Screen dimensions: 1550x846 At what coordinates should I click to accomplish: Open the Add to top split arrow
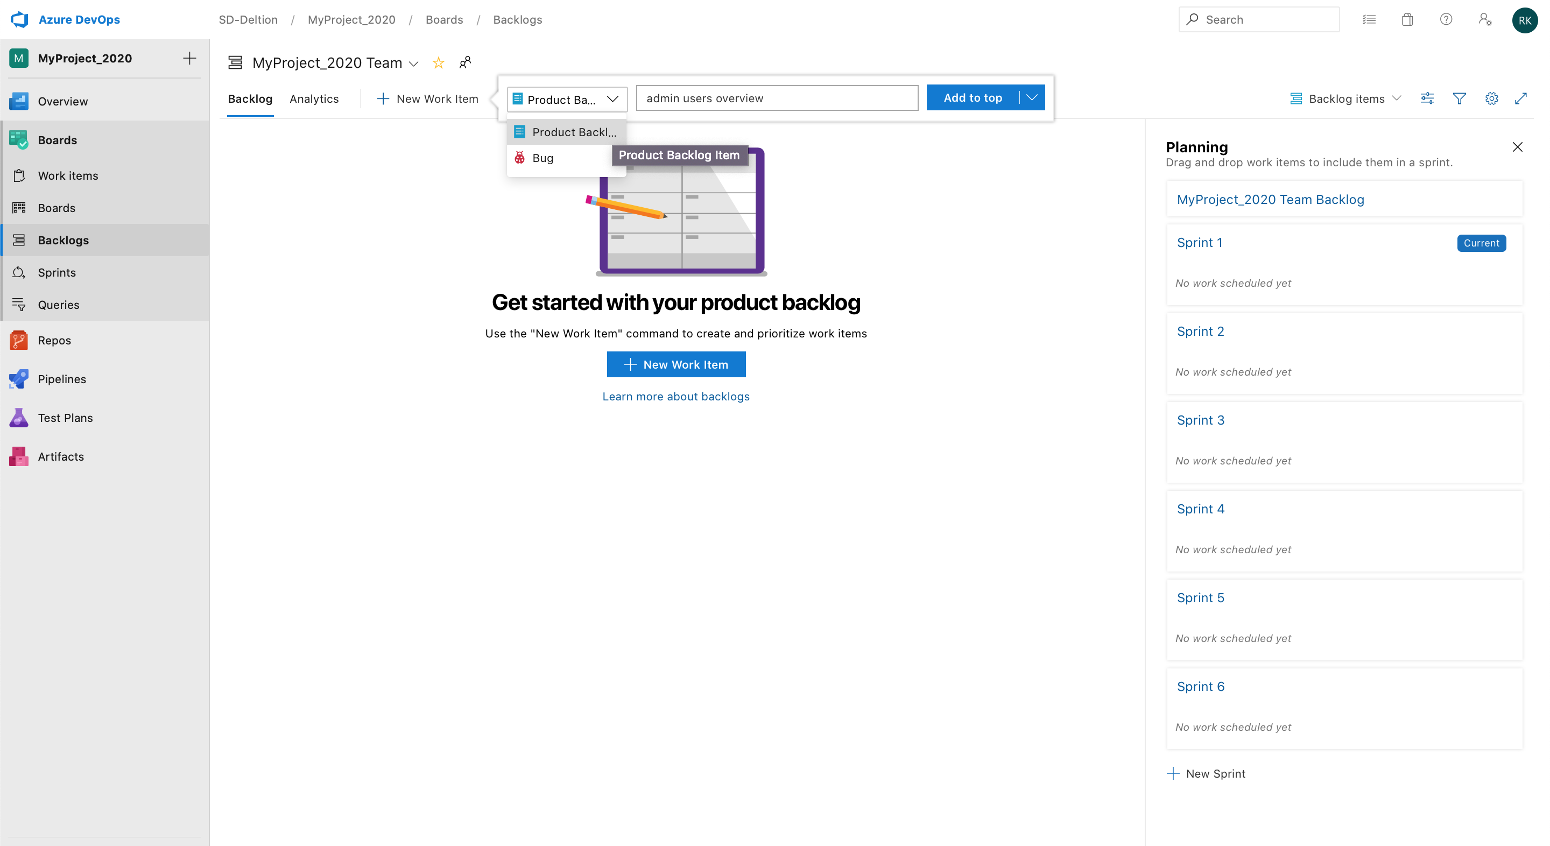pyautogui.click(x=1032, y=97)
